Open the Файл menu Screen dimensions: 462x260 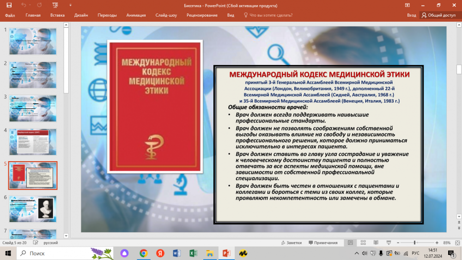pos(10,15)
